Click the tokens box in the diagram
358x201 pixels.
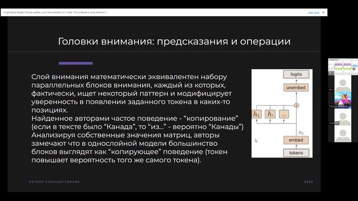tap(296, 153)
